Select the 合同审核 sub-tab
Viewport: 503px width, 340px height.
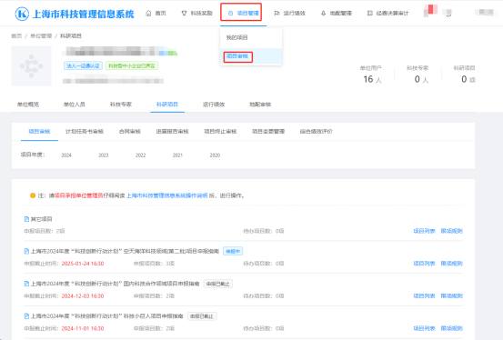point(130,131)
